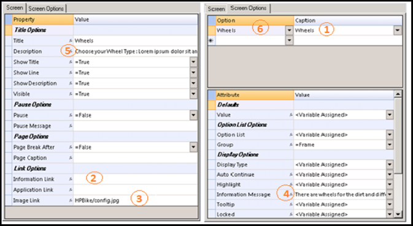Click the formula icon beside Image Link
This screenshot has height=226, width=413.
[x=71, y=200]
